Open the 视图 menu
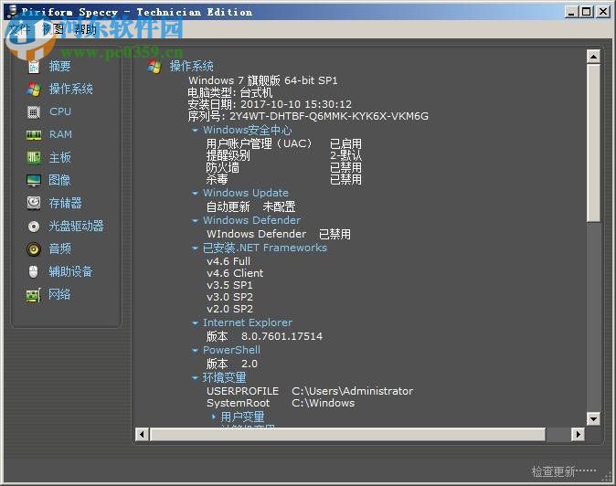The height and width of the screenshot is (486, 616). 53,29
